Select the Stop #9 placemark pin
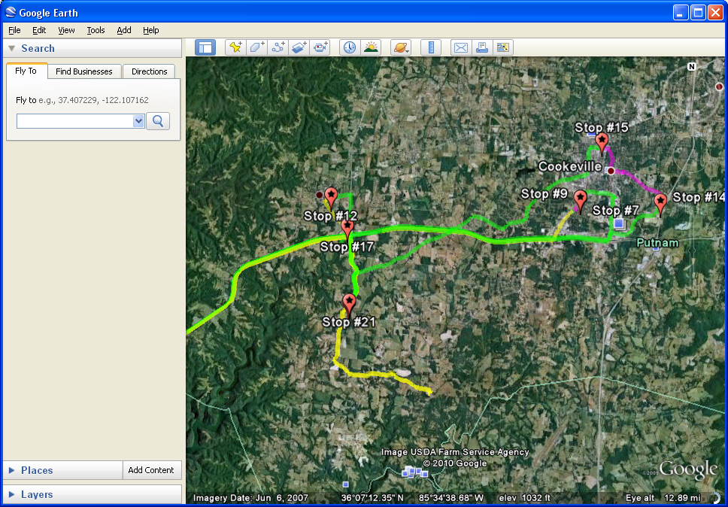 tap(580, 202)
